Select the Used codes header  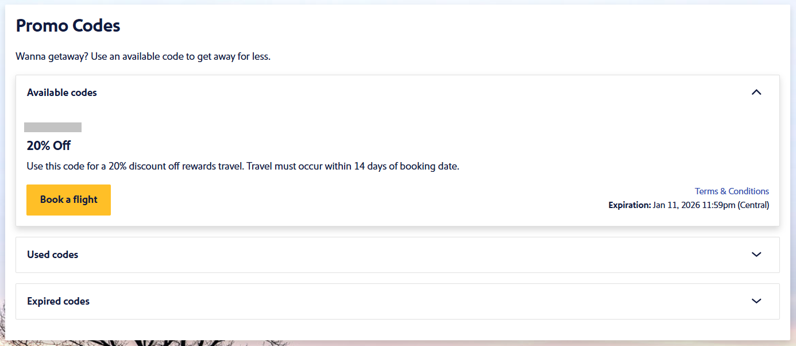coord(52,255)
